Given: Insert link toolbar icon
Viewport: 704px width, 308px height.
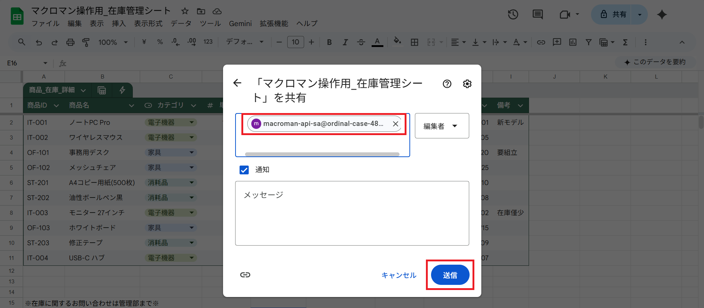Looking at the screenshot, I should click(x=541, y=42).
